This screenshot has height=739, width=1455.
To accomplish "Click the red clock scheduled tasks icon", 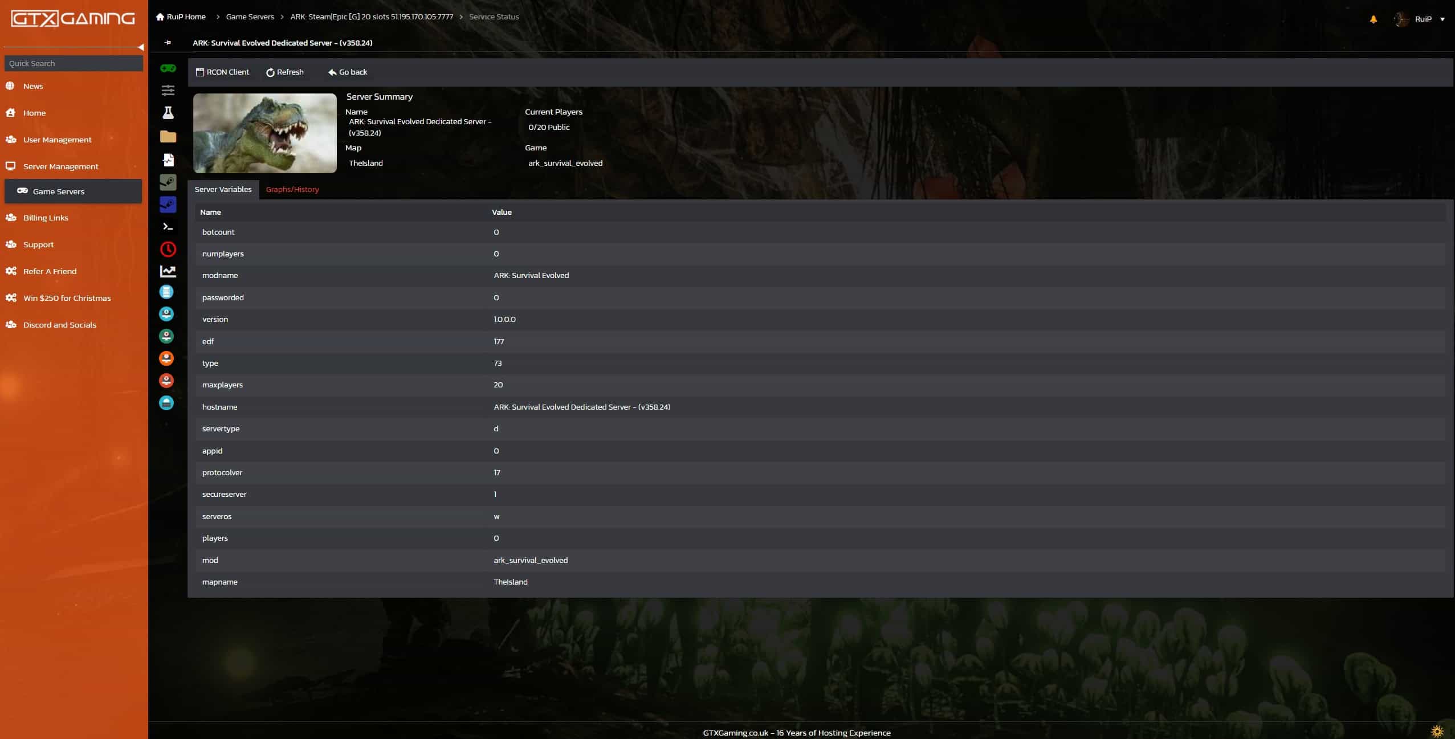I will 168,249.
